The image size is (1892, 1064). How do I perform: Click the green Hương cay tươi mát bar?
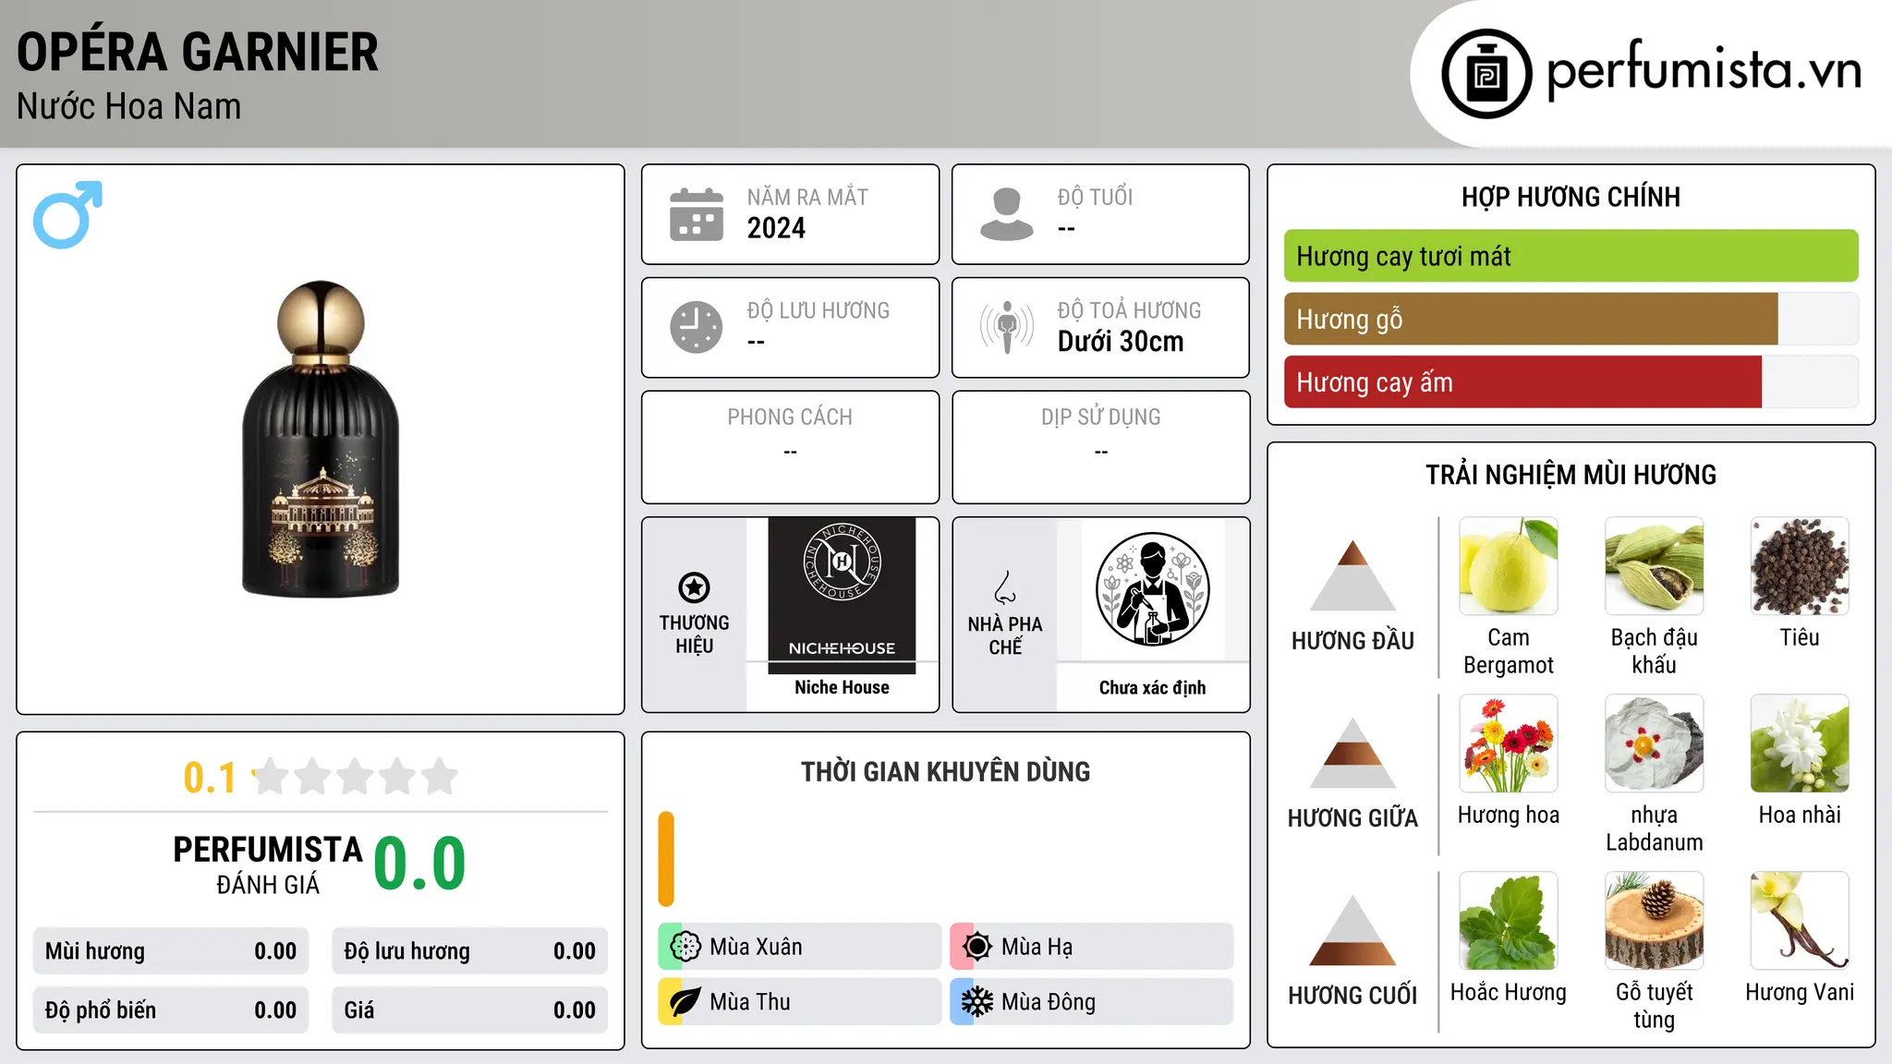tap(1571, 256)
